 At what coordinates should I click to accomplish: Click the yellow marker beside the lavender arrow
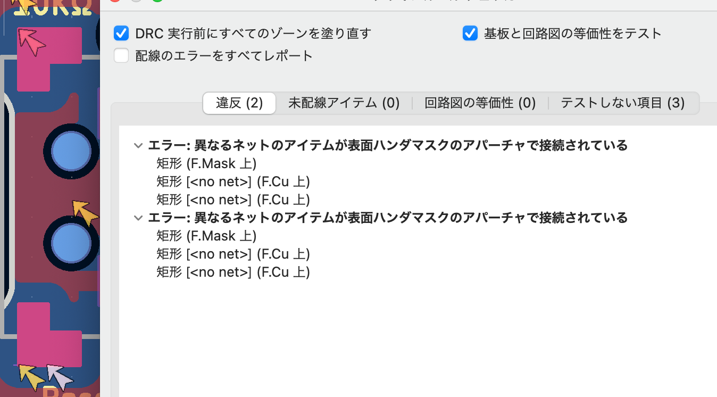point(31,376)
